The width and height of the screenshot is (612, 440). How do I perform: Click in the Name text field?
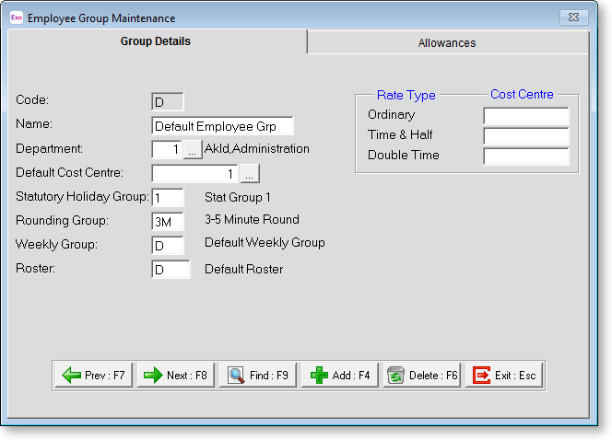pos(221,125)
